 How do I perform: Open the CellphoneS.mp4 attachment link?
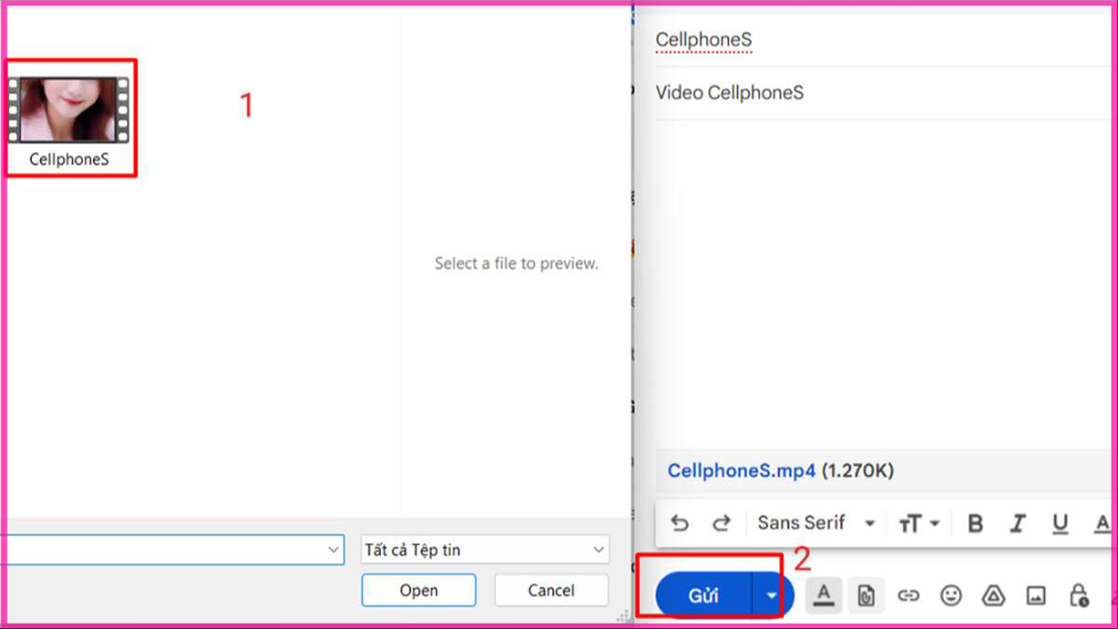[x=742, y=471]
